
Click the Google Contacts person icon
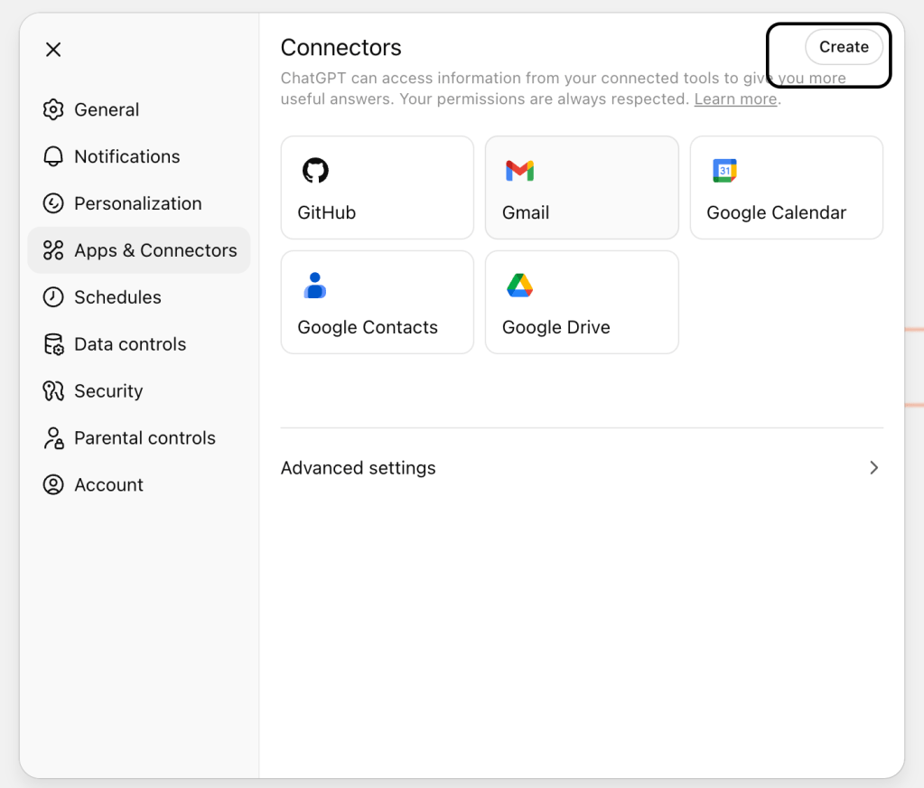315,286
